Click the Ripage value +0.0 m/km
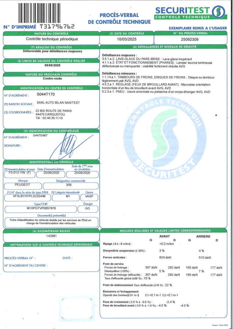233x329 pixels. (167, 244)
